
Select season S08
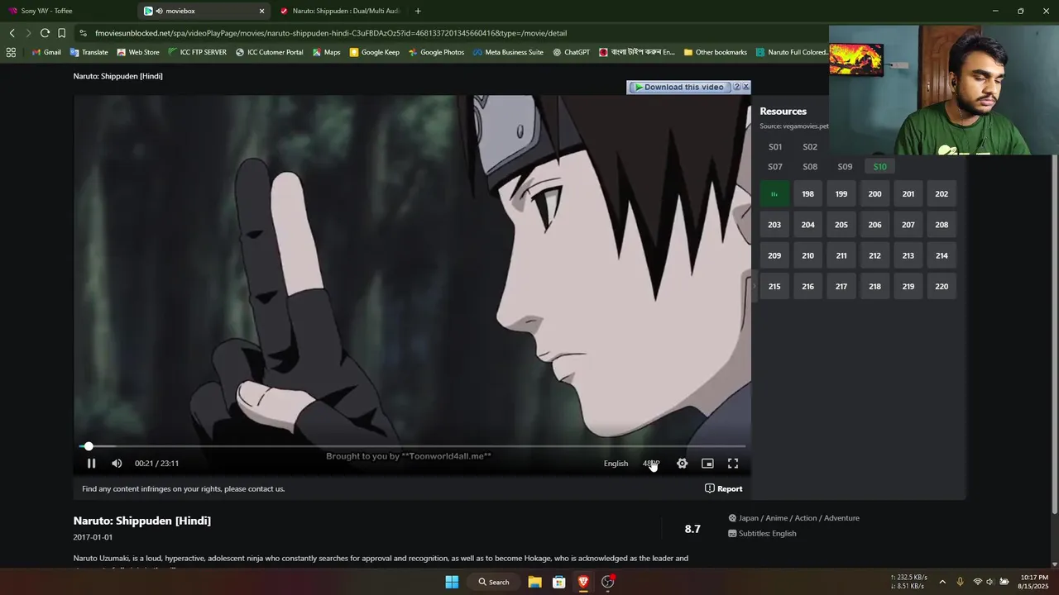[810, 167]
